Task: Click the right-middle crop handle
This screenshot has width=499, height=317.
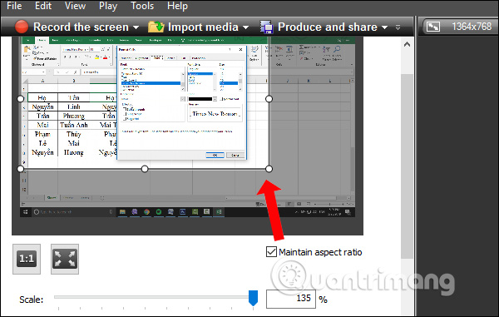Action: pos(269,99)
